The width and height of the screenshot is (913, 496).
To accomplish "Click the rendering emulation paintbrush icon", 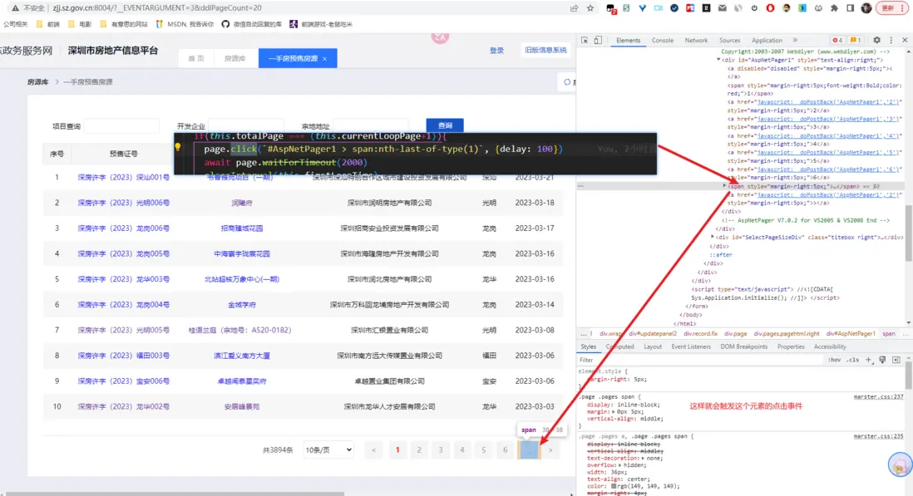I will (x=882, y=360).
